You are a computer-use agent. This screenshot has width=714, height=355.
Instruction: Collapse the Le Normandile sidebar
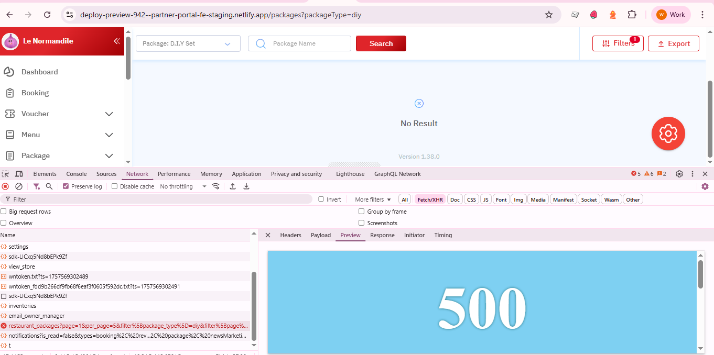pyautogui.click(x=117, y=41)
